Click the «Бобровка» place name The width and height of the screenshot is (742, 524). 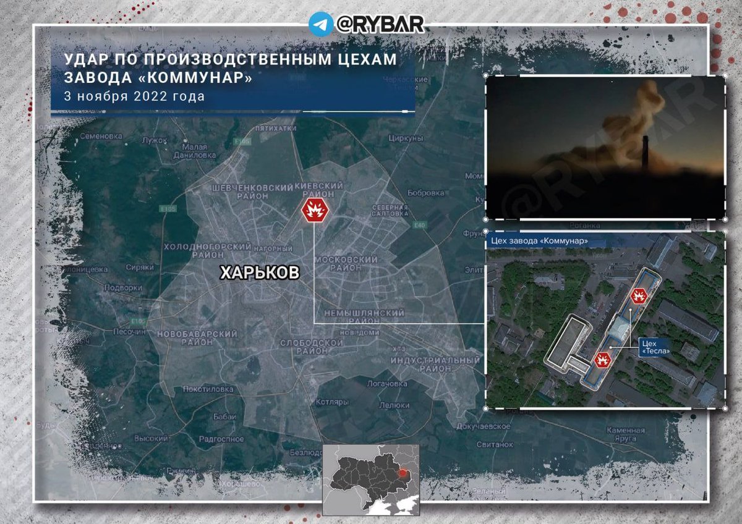(x=427, y=192)
